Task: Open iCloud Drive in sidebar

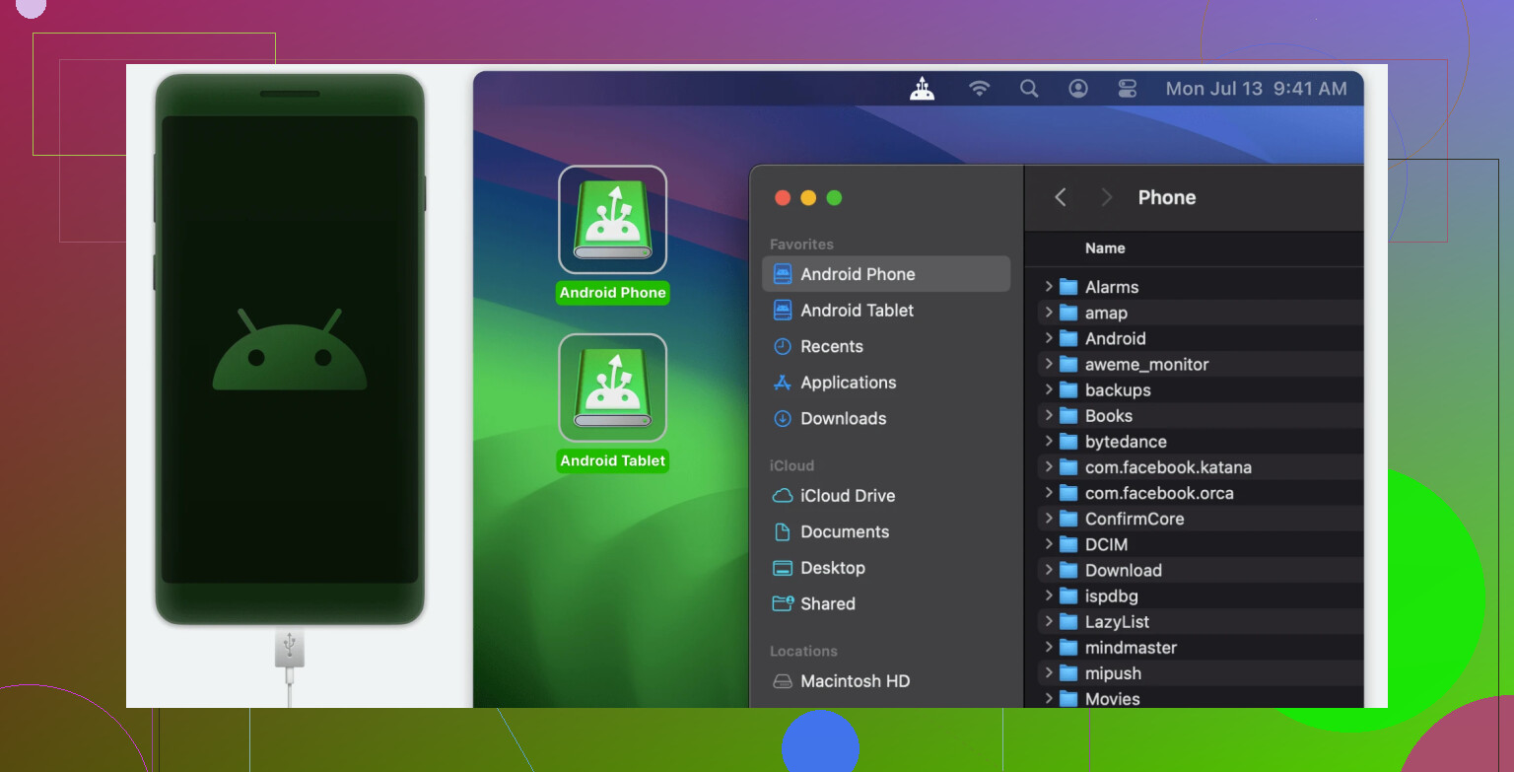Action: (886, 496)
